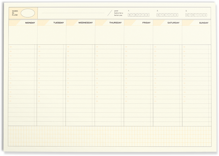219x156 pixels.
Task: Check the W box under habit 1
Action: tap(136, 15)
